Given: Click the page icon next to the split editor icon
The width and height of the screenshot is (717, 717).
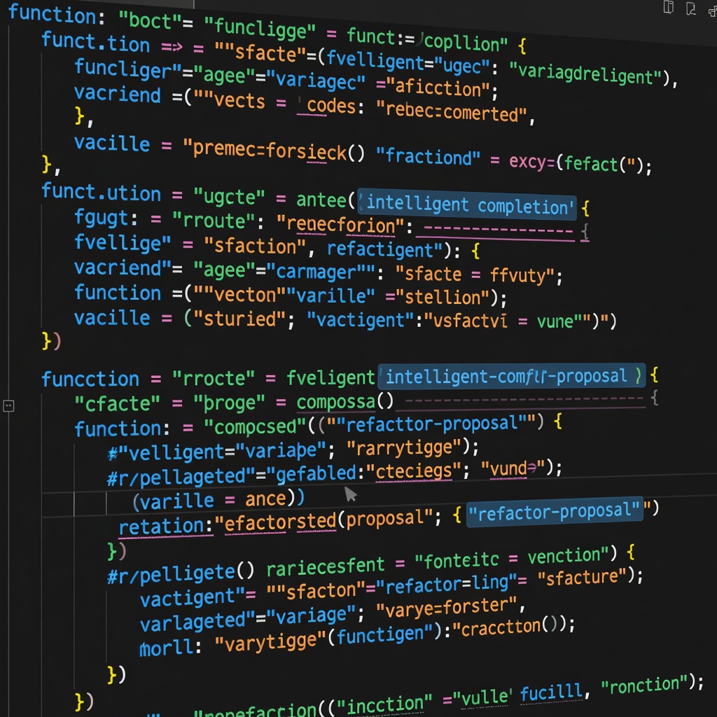Looking at the screenshot, I should pyautogui.click(x=690, y=8).
